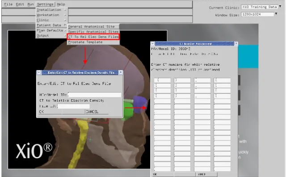Close the Enter/Edit CT to Relative Electron Density dialog
The width and height of the screenshot is (286, 177).
[121, 72]
